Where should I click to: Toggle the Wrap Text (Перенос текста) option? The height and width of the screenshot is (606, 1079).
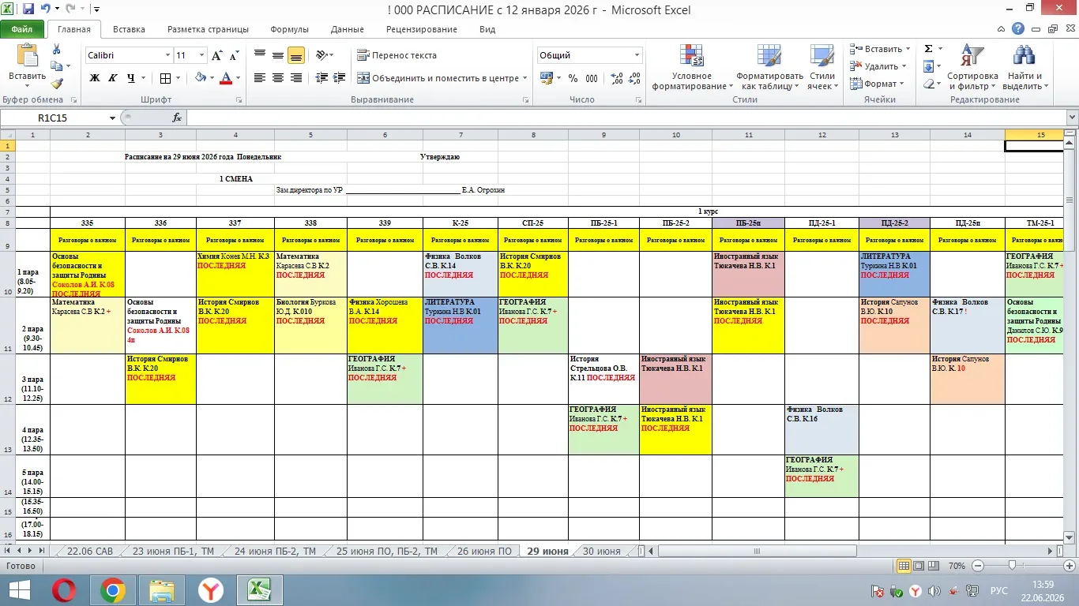(397, 55)
